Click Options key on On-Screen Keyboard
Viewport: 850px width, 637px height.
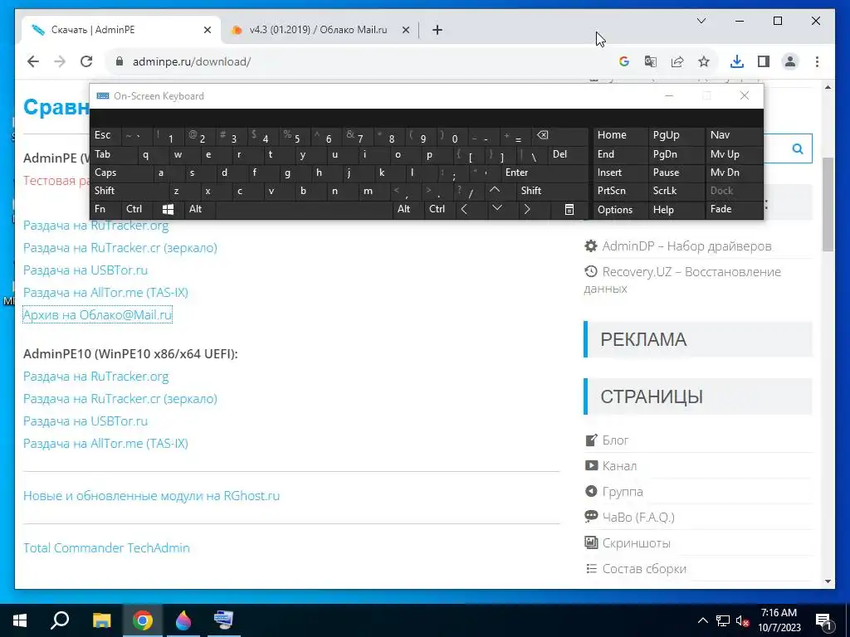620,210
